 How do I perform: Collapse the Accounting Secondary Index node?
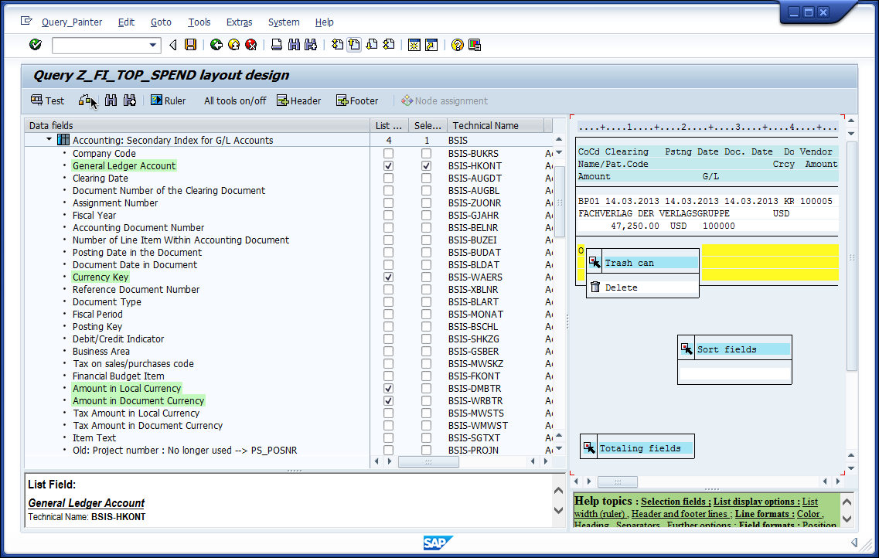[49, 139]
